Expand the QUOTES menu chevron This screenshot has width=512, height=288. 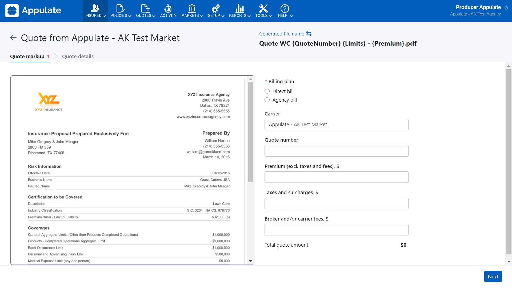tap(154, 16)
